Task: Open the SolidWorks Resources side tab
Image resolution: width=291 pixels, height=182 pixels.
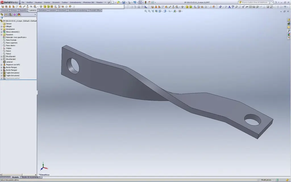Action: point(289,20)
